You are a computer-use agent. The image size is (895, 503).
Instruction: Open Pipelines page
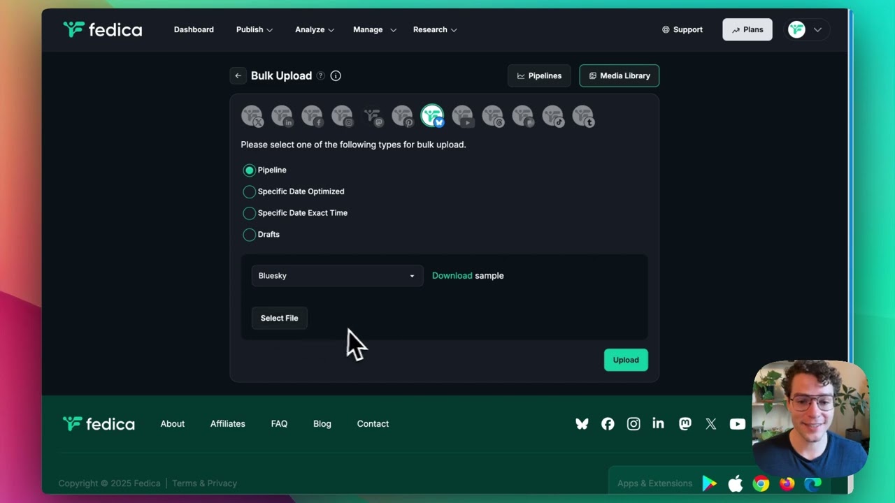point(539,75)
